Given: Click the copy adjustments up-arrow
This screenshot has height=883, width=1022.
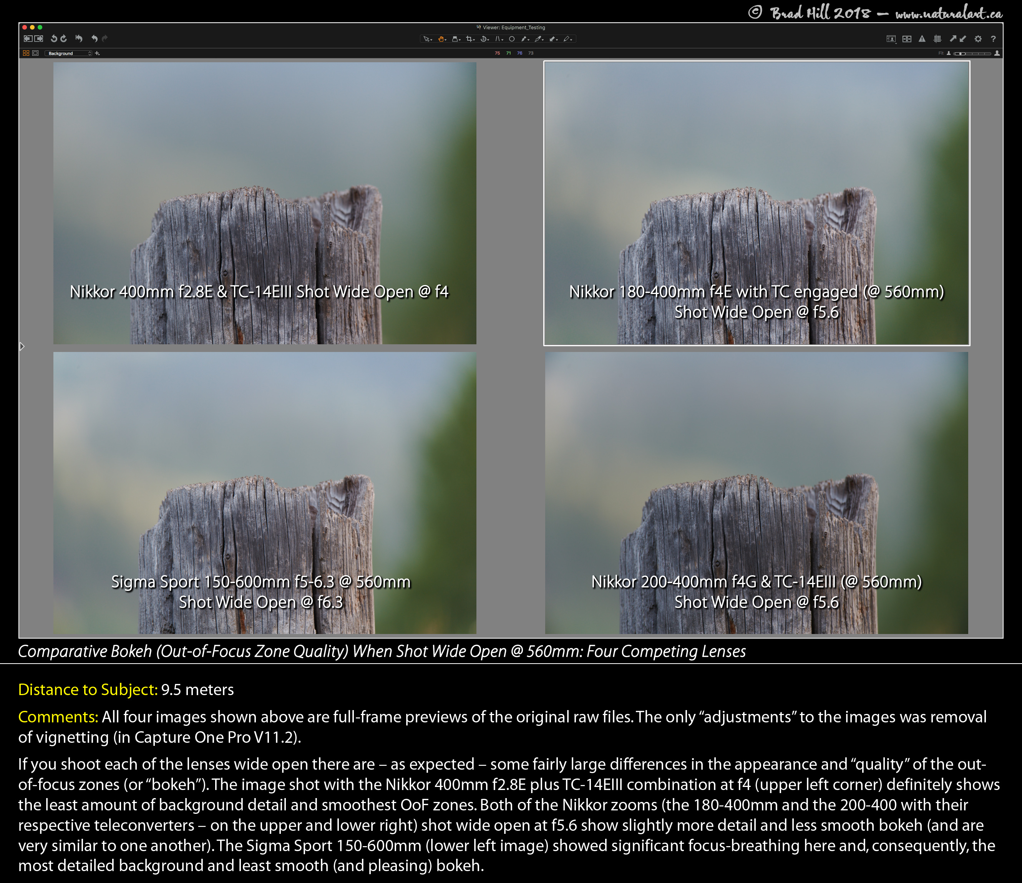Looking at the screenshot, I should pos(953,38).
